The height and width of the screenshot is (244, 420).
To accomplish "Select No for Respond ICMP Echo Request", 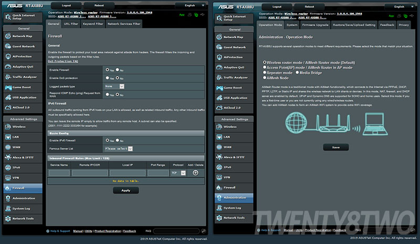I will (117, 94).
